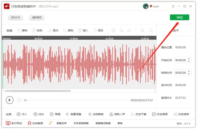Open the hamburger menu in title bar

[x=173, y=6]
